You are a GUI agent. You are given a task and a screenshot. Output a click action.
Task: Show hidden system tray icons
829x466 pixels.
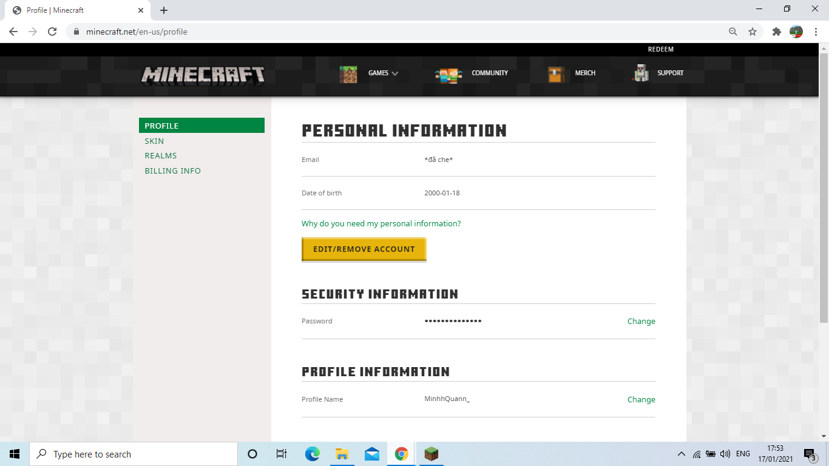(x=682, y=454)
